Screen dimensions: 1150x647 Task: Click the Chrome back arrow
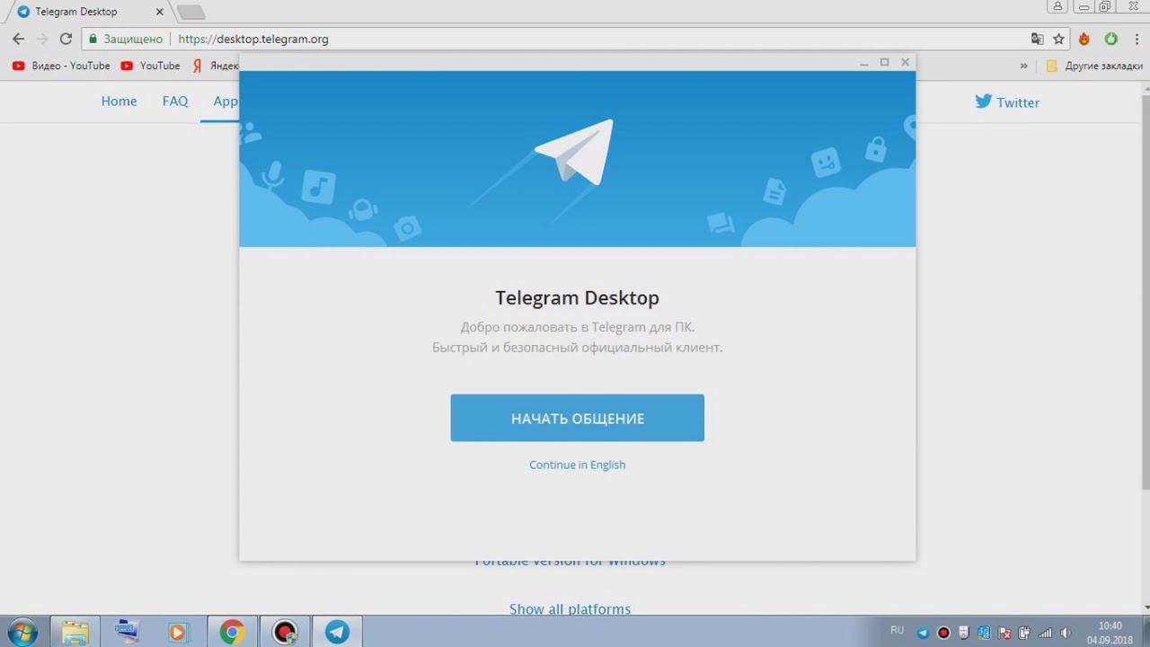tap(18, 39)
